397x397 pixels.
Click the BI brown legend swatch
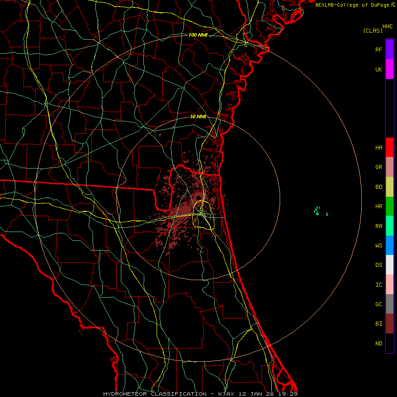click(390, 324)
